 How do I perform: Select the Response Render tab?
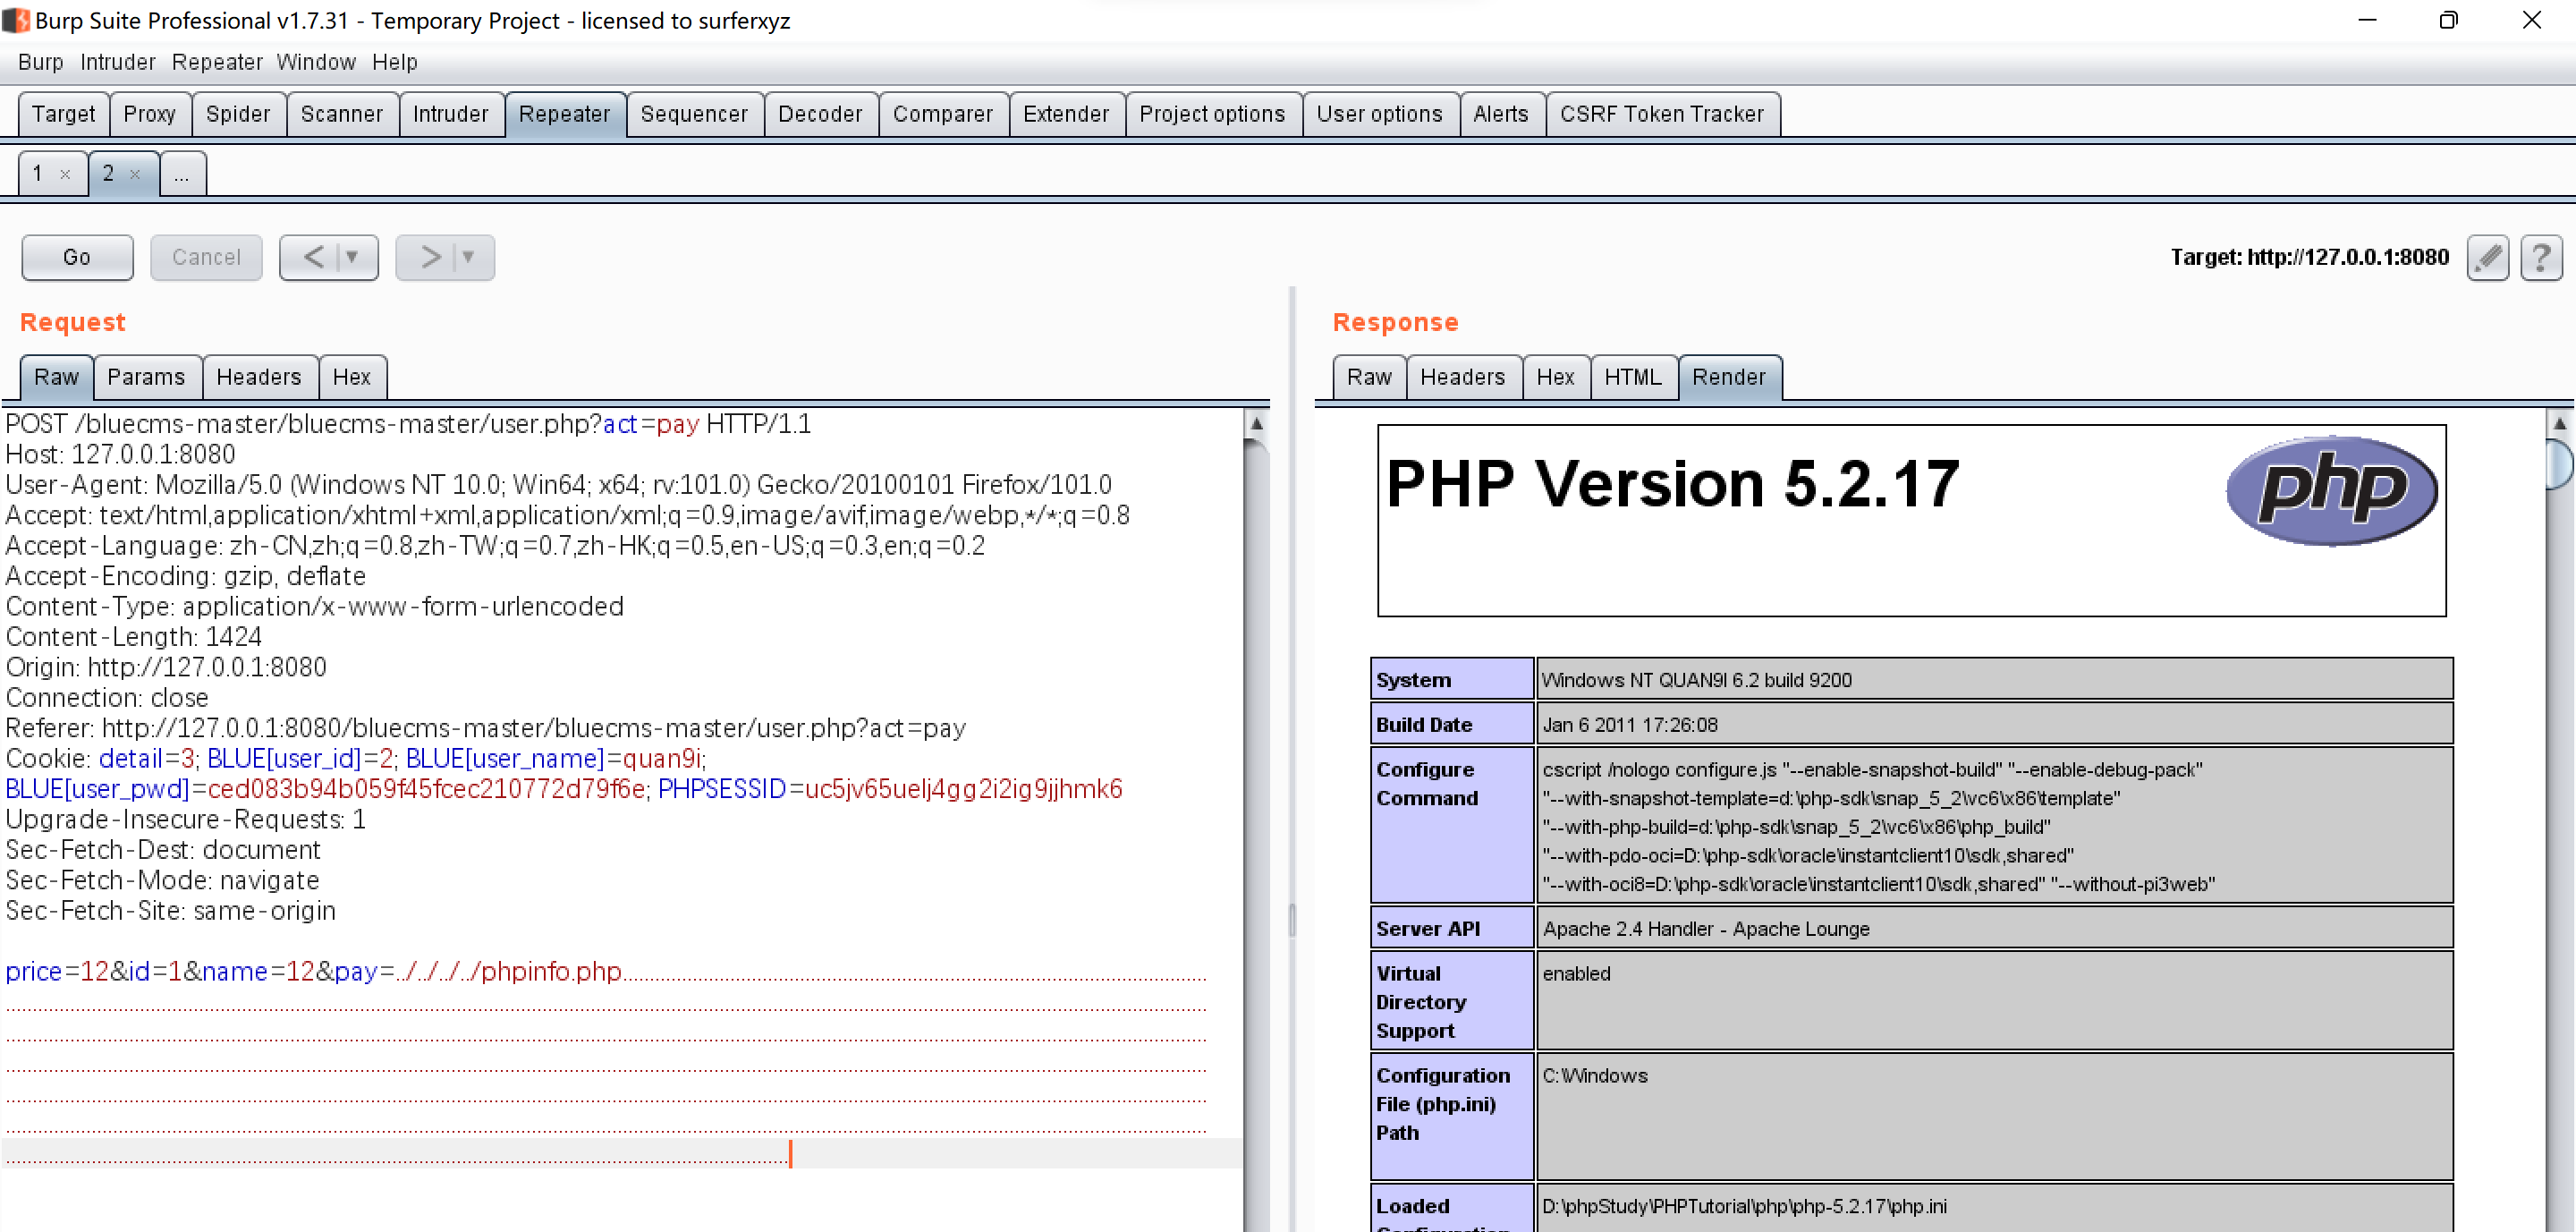click(x=1729, y=377)
